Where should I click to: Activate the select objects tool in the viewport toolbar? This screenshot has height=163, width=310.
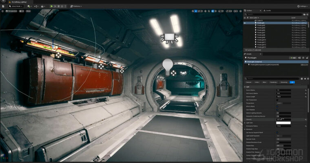pyautogui.click(x=193, y=11)
